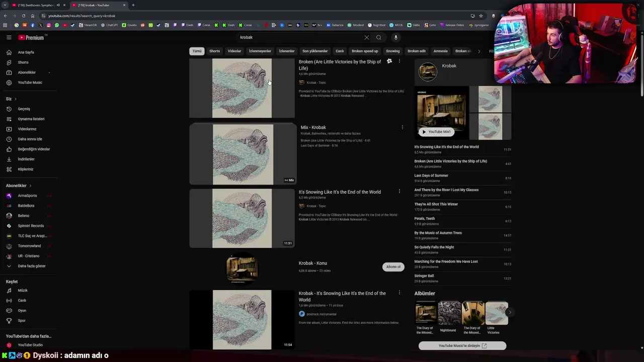Viewport: 644px width, 362px height.
Task: Open the Krobak - Konu channel
Action: [312, 263]
